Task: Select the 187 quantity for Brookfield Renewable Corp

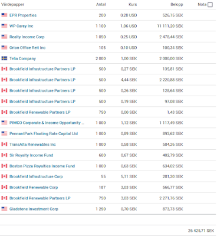Action: 102,188
